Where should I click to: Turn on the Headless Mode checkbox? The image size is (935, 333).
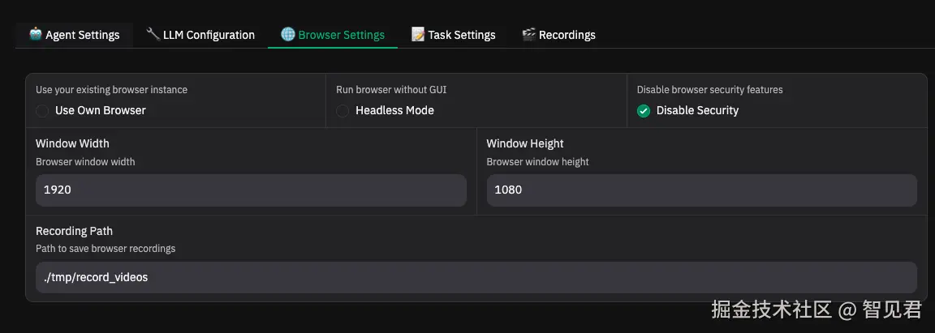[x=343, y=110]
